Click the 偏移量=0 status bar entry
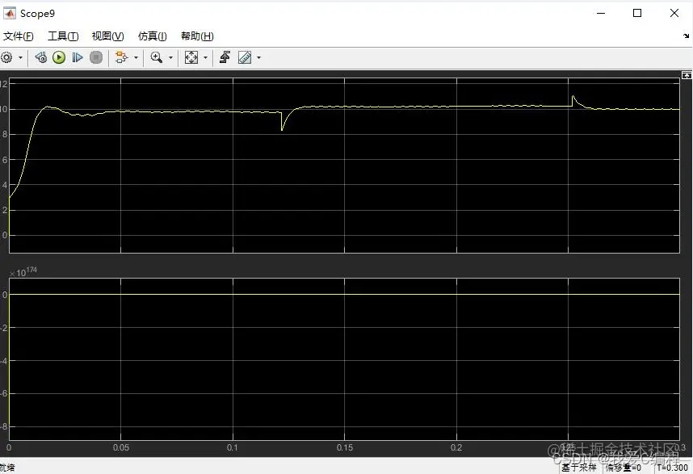This screenshot has width=693, height=474. click(x=624, y=468)
